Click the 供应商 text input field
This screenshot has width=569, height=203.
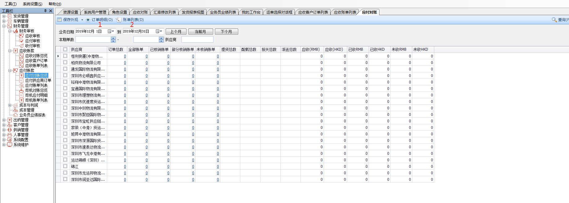point(197,40)
